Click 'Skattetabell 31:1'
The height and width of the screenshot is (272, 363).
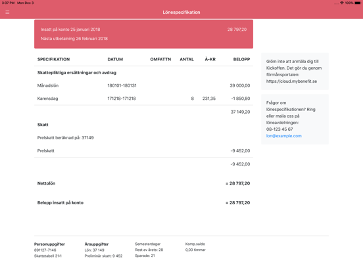(x=48, y=256)
